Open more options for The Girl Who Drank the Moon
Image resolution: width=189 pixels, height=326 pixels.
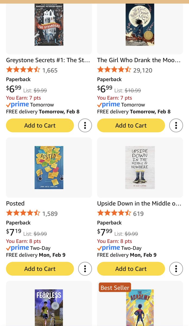(176, 126)
